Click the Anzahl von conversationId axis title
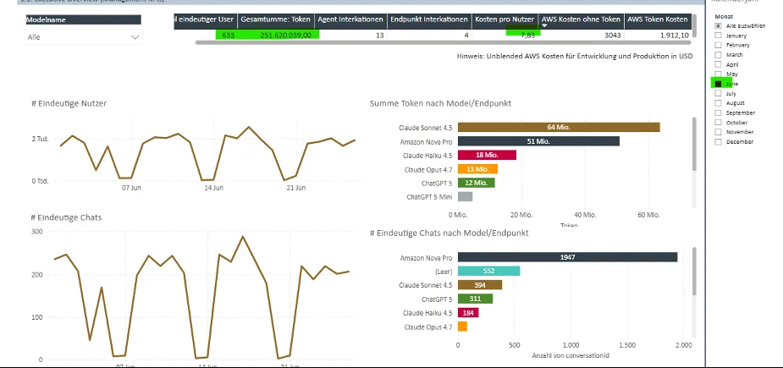 (x=571, y=355)
